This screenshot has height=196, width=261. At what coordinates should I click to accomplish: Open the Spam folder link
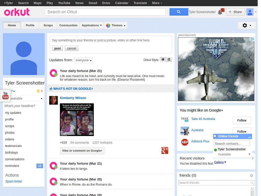click(x=14, y=181)
